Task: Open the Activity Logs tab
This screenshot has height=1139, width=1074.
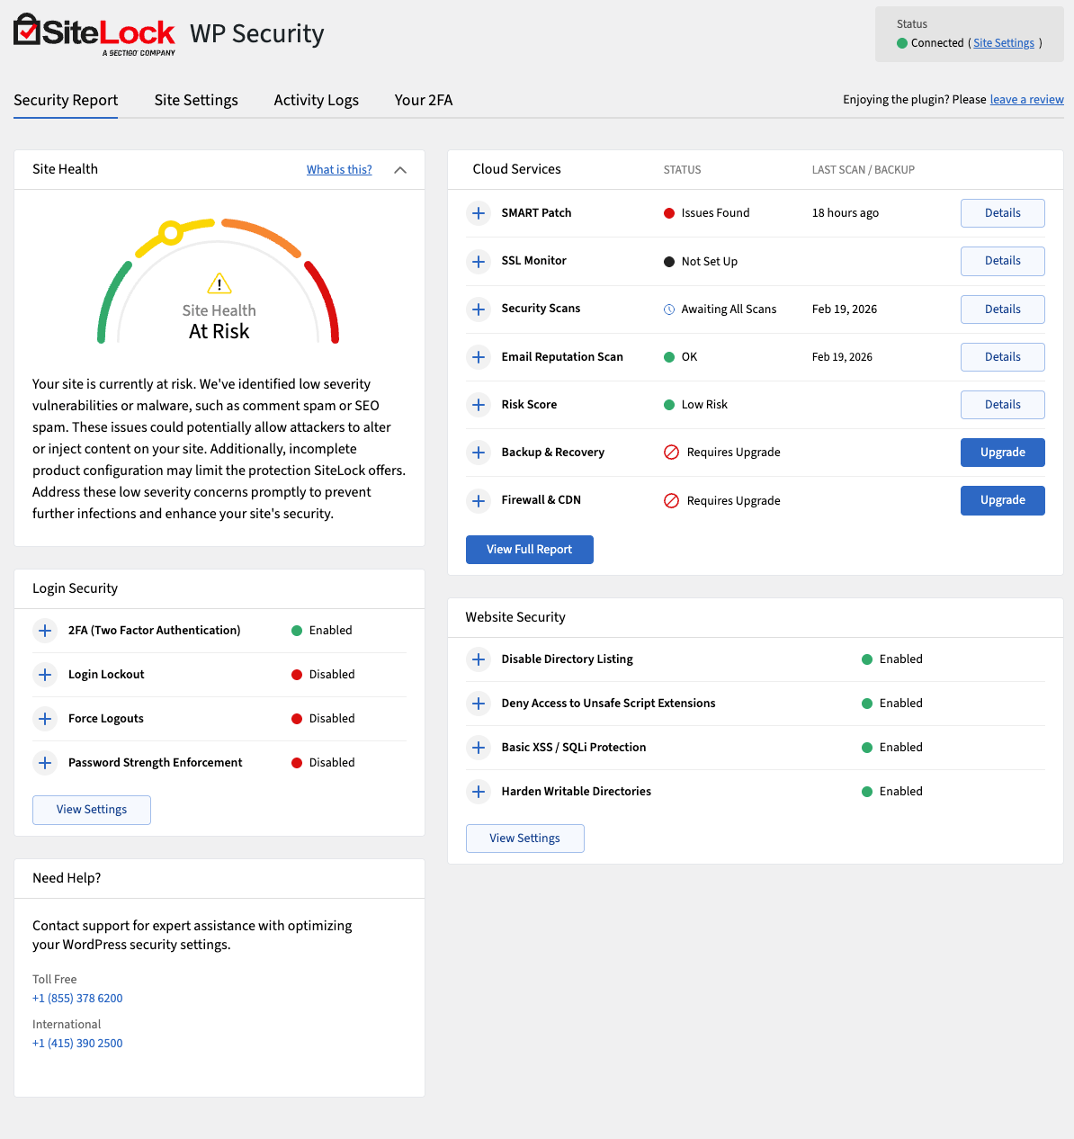Action: (317, 100)
